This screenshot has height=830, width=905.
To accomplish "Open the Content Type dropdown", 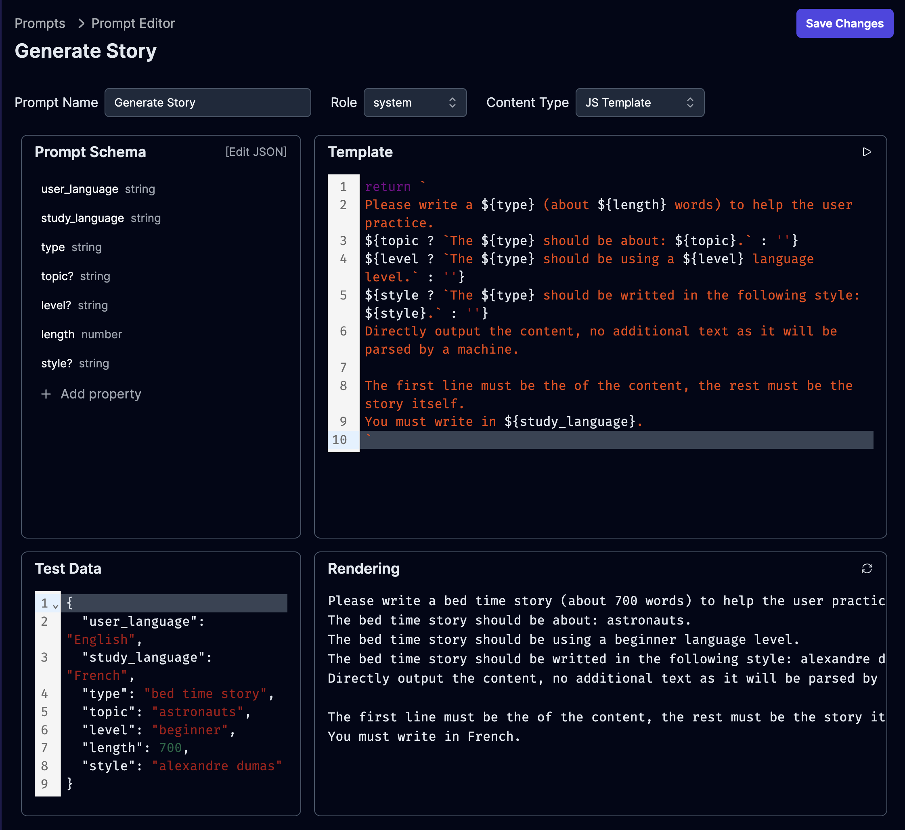I will point(639,103).
